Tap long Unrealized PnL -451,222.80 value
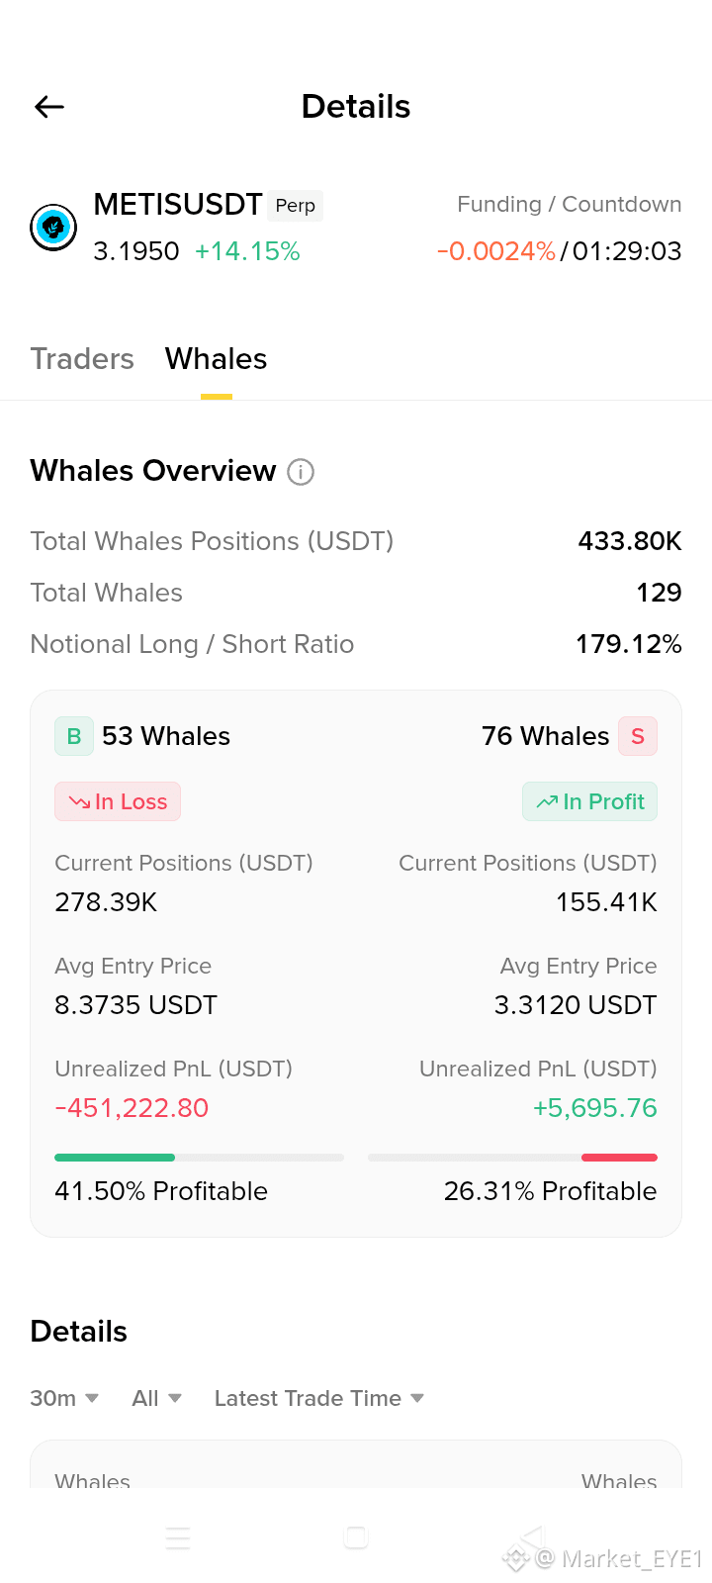 [x=132, y=1108]
